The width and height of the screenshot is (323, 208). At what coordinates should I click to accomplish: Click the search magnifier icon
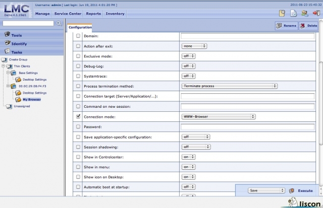[x=60, y=23]
